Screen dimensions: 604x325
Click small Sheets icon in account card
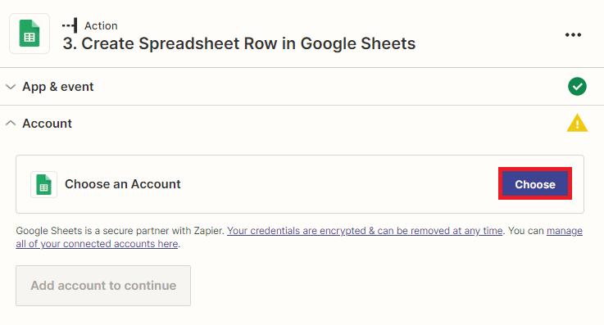click(x=44, y=185)
